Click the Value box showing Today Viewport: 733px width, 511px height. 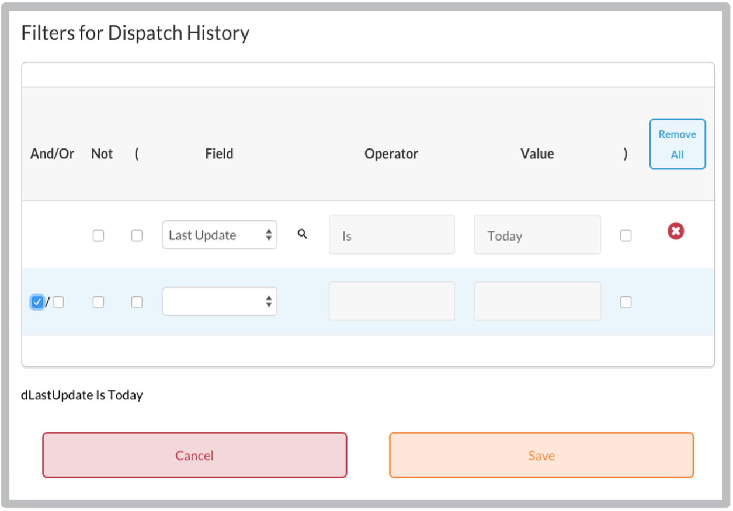coord(537,235)
